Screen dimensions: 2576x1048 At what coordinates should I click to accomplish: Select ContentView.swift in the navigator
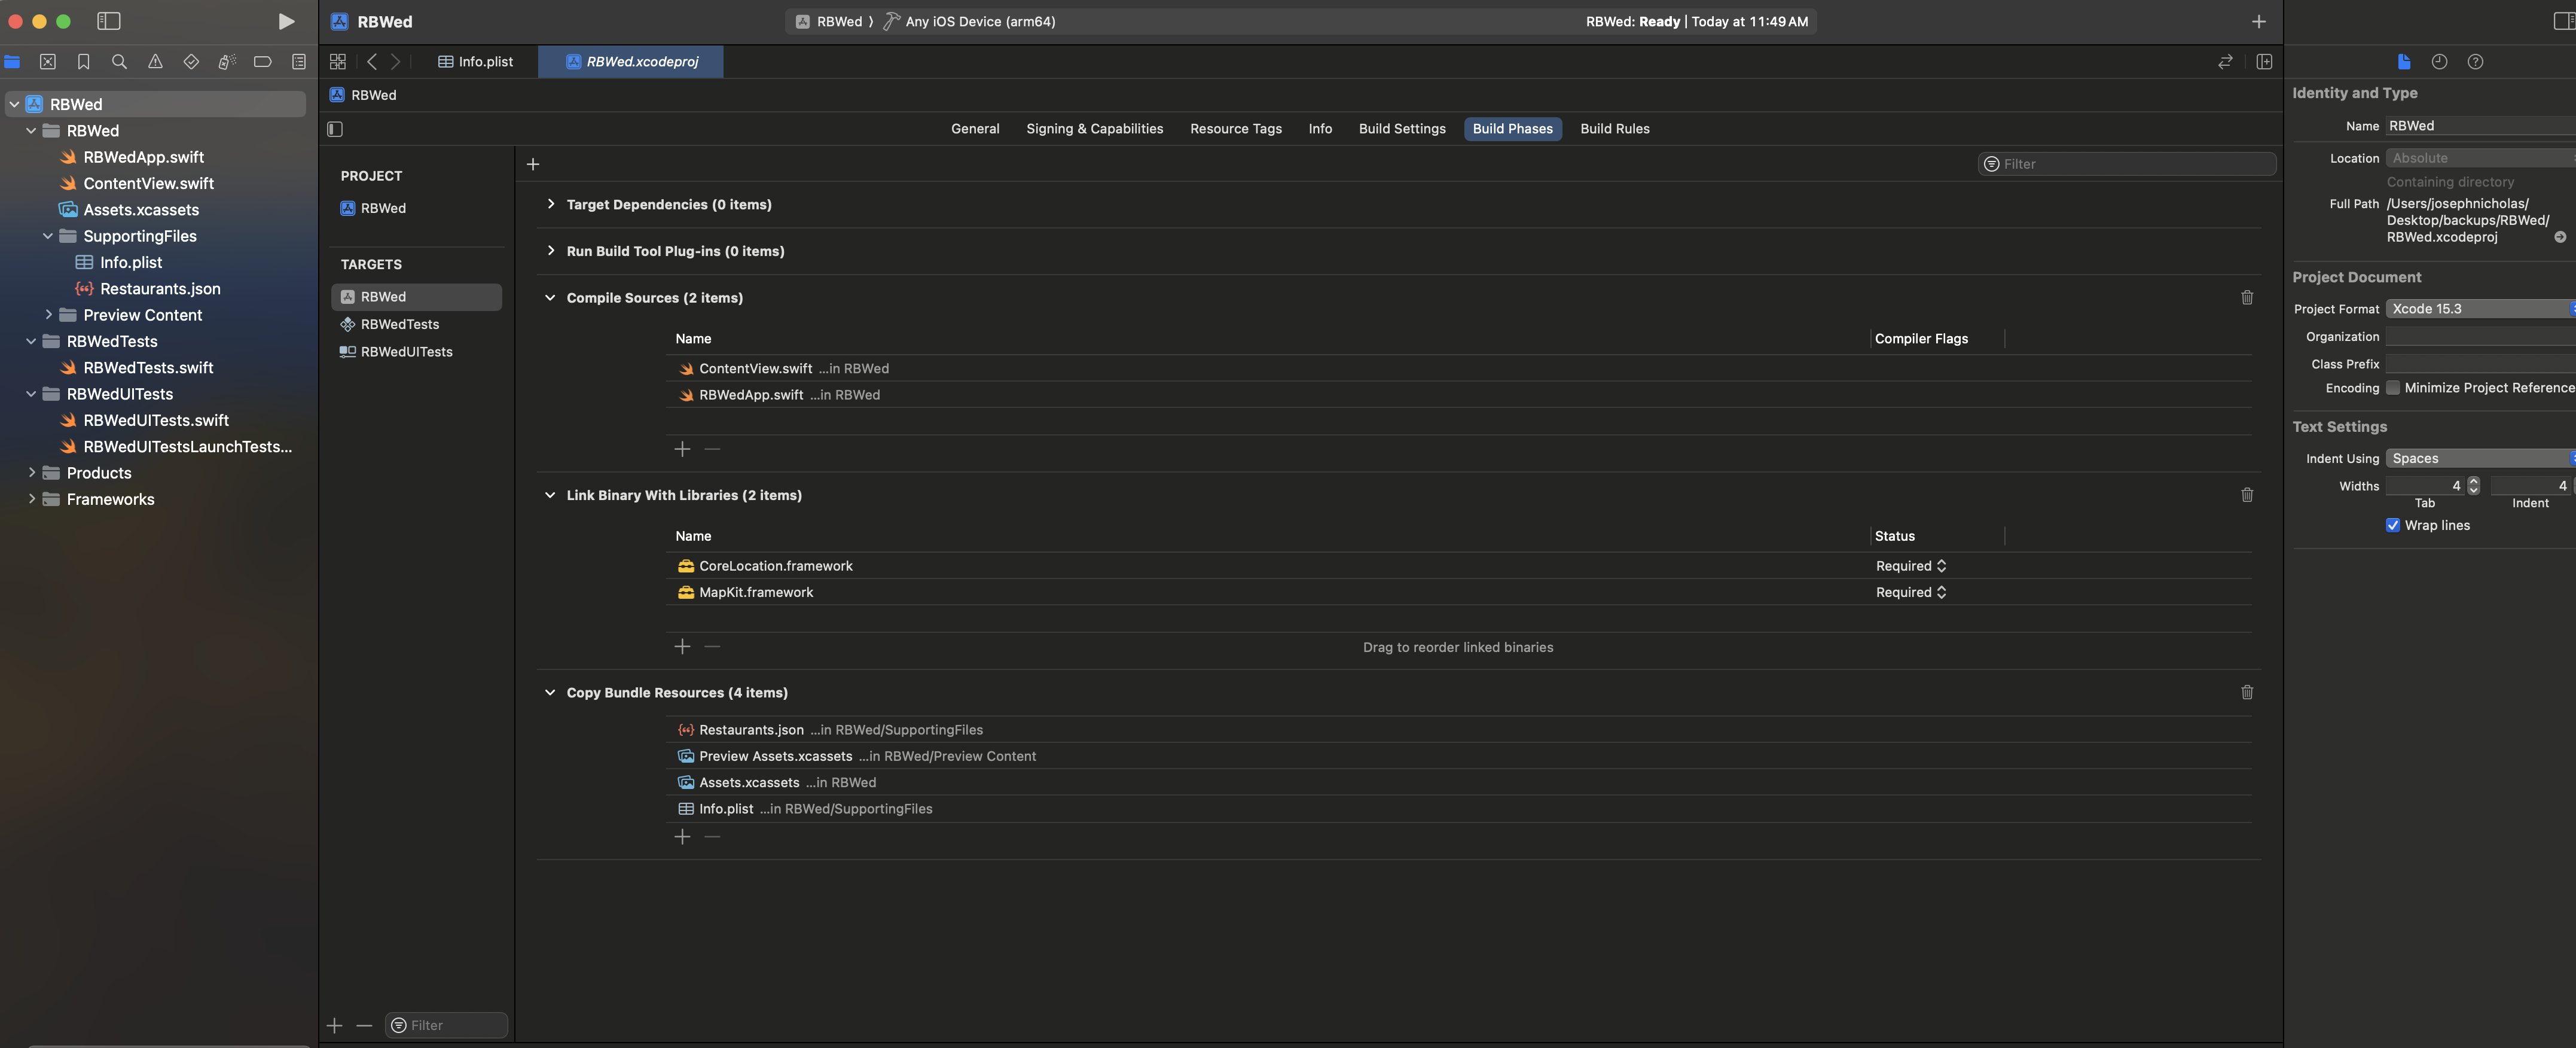(x=149, y=184)
